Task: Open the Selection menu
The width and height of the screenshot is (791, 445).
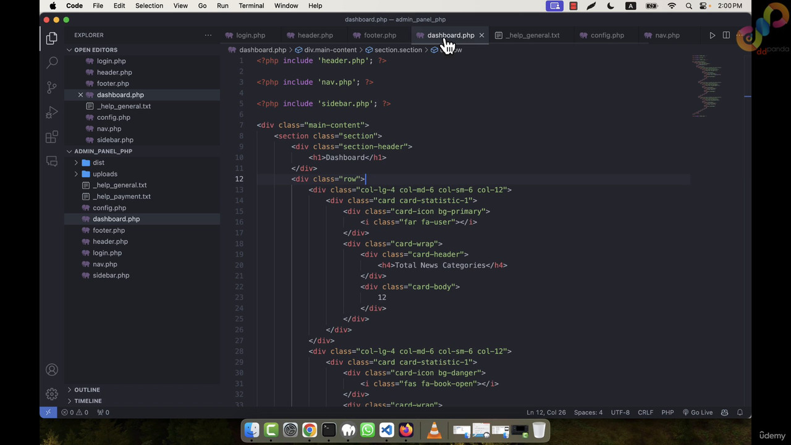Action: tap(149, 6)
